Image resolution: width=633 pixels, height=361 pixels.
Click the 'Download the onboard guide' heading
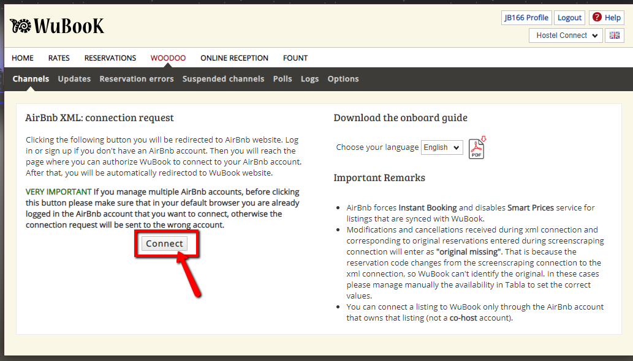click(x=401, y=117)
